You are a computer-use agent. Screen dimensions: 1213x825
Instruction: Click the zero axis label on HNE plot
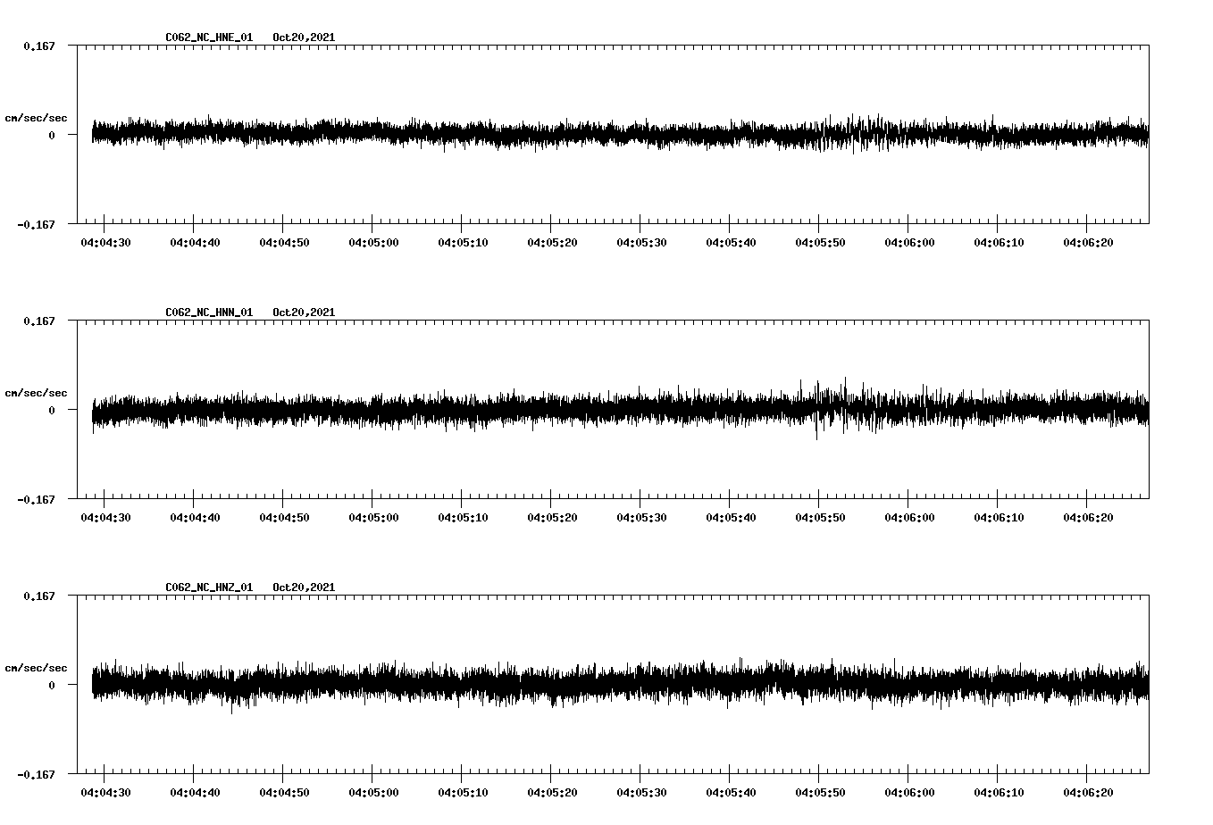coord(52,135)
